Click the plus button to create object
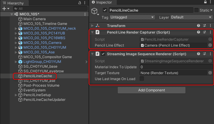 (4, 9)
